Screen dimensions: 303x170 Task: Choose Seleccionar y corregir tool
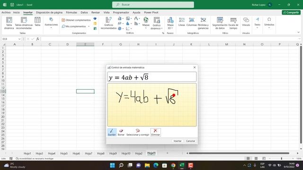coord(138,132)
